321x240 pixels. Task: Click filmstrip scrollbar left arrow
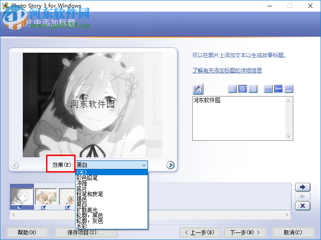pos(13,215)
